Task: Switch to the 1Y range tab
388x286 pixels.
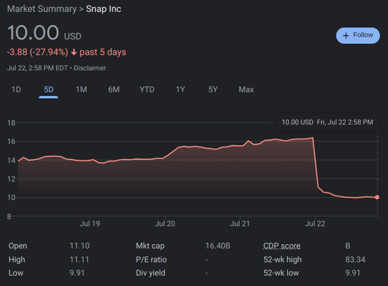Action: (181, 89)
